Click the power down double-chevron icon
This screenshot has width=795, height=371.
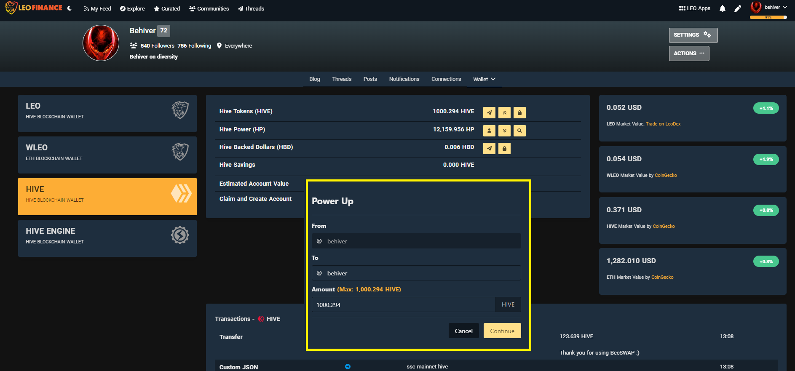tap(504, 131)
